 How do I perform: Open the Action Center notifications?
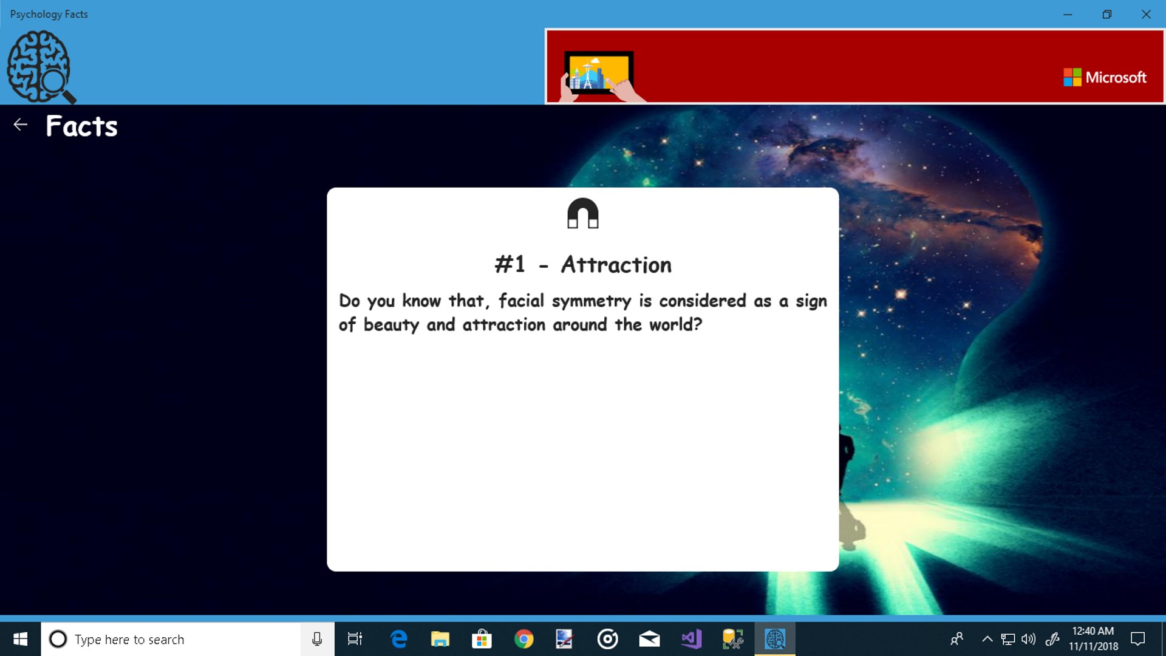pyautogui.click(x=1137, y=639)
